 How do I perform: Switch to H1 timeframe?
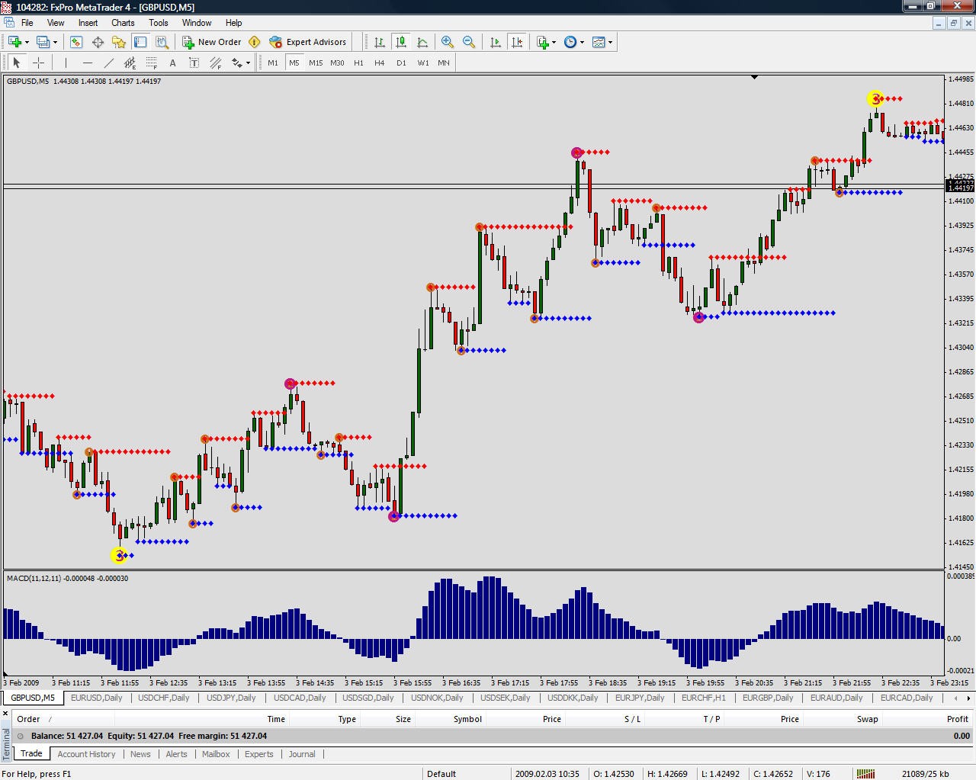pyautogui.click(x=358, y=63)
